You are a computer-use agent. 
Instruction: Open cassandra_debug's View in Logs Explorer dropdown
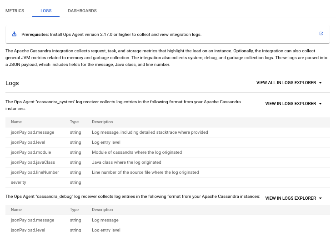[x=294, y=198]
